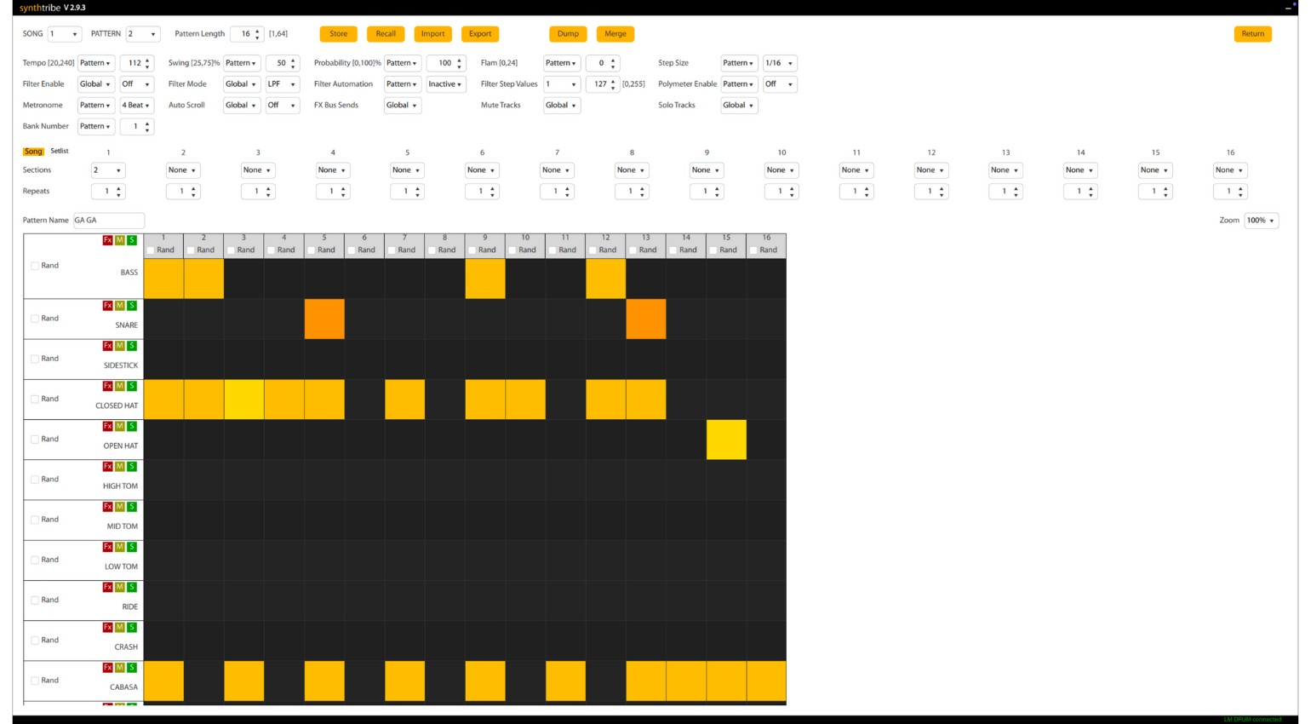Viewport: 1311px width, 724px height.
Task: Mute the CRASH track
Action: (118, 627)
